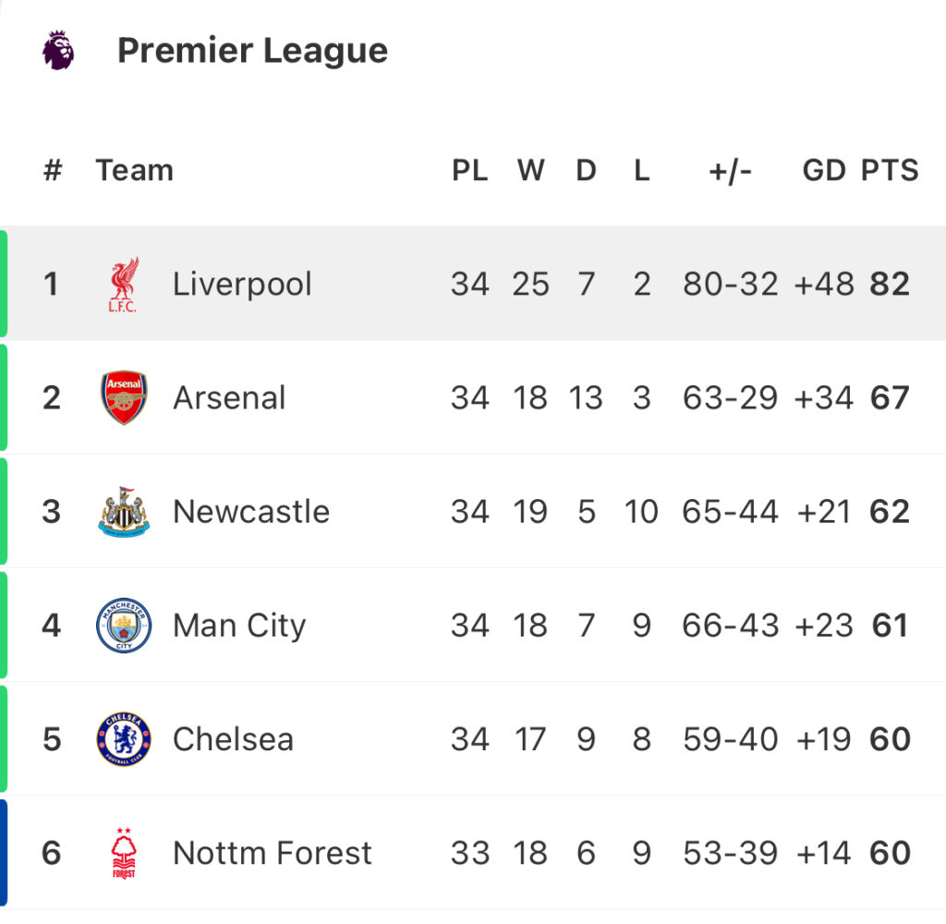The height and width of the screenshot is (924, 946).
Task: Select Liverpool's 82 points value
Action: 890,285
